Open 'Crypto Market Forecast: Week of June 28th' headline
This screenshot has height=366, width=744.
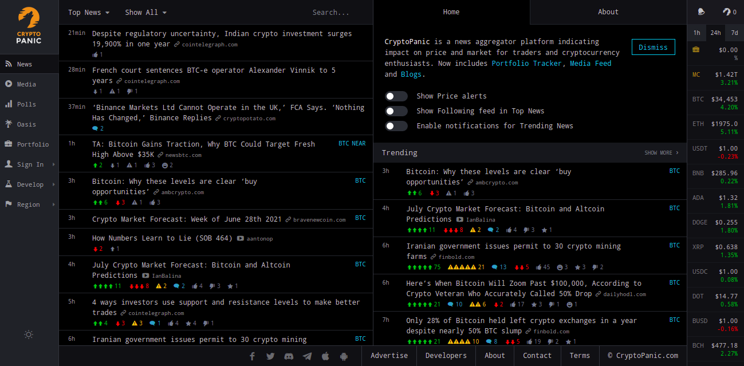pos(187,219)
